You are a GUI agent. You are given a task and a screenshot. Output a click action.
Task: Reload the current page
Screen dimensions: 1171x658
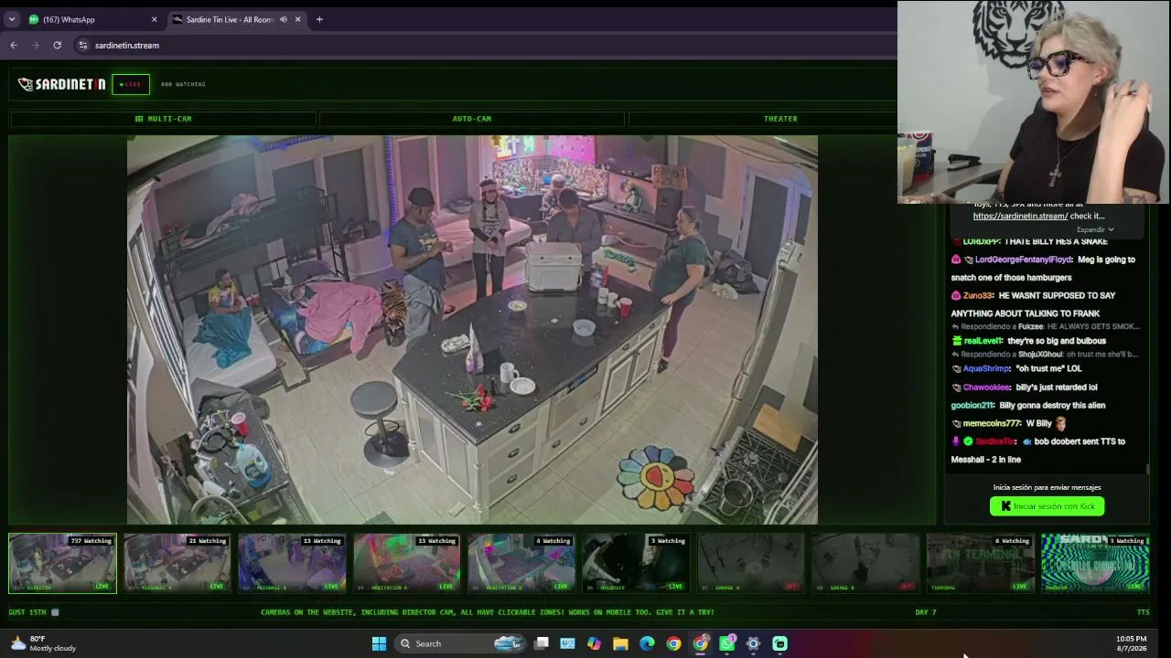pos(57,45)
